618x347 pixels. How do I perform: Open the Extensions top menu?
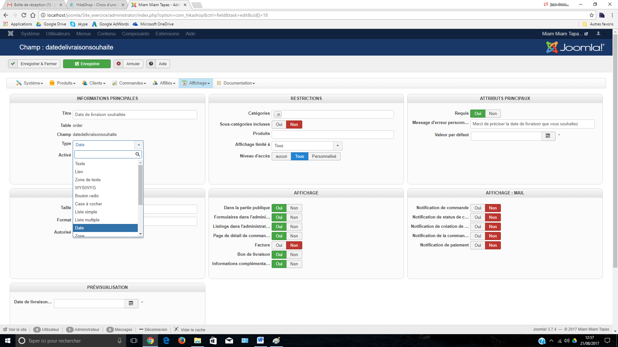click(x=167, y=34)
